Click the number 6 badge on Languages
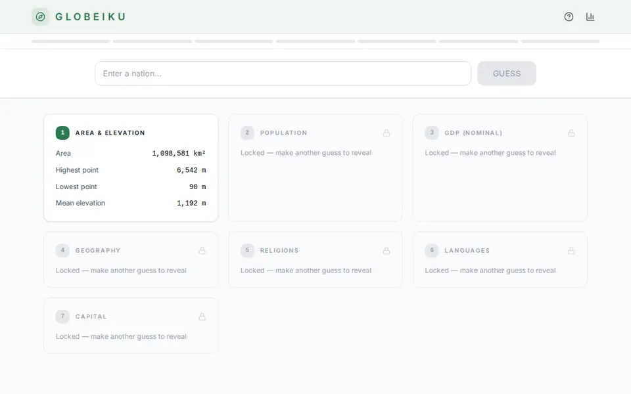 tap(432, 250)
